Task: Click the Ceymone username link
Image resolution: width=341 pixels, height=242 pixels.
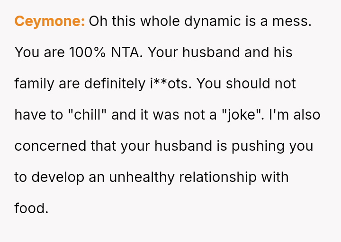Action: 49,21
